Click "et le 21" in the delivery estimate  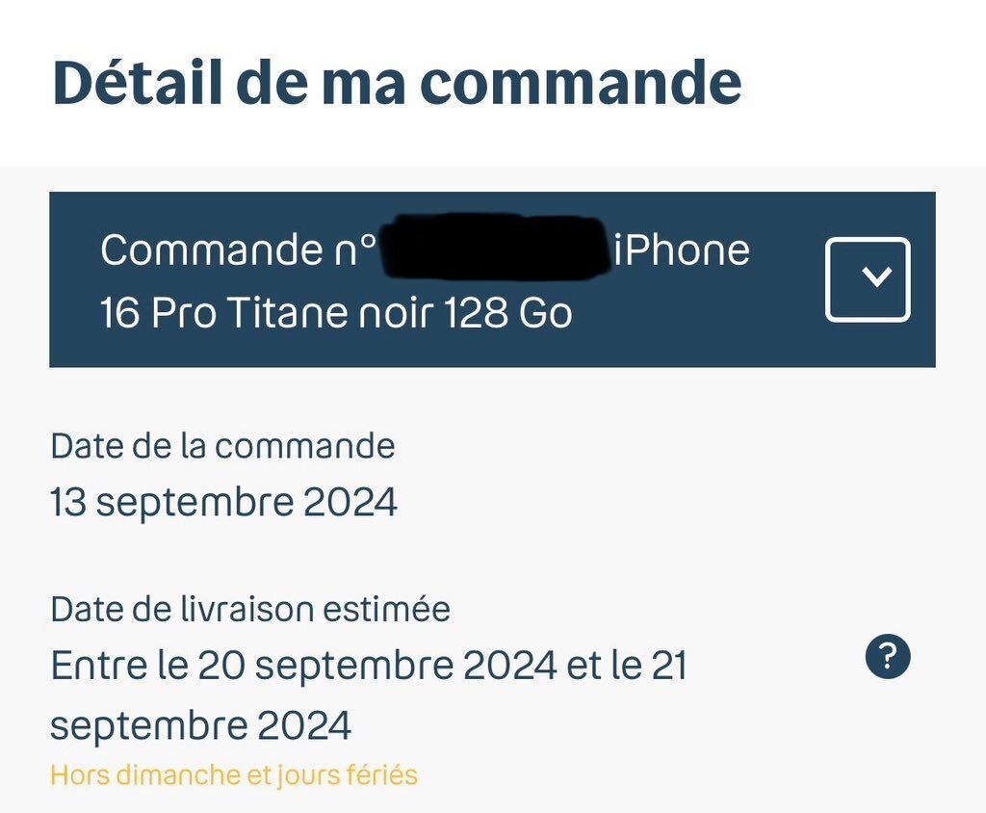627,666
